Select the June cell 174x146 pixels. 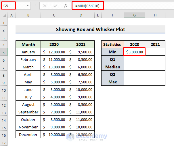(28, 89)
